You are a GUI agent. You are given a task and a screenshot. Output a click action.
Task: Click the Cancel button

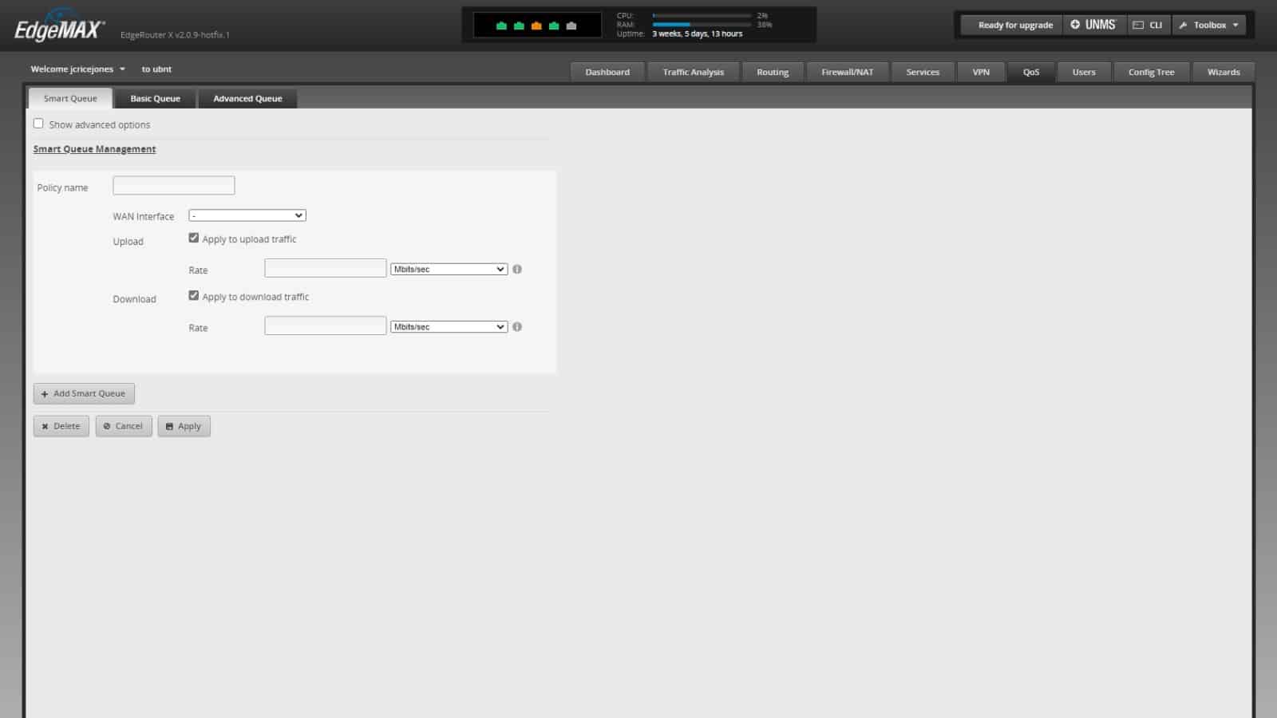tap(124, 426)
